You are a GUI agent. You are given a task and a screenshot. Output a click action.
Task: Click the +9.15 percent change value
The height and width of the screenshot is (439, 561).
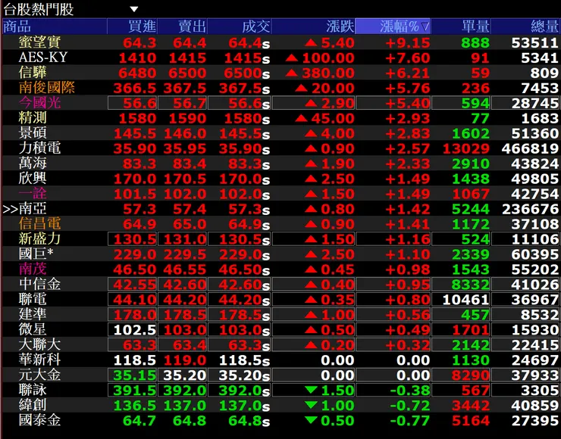(x=408, y=43)
